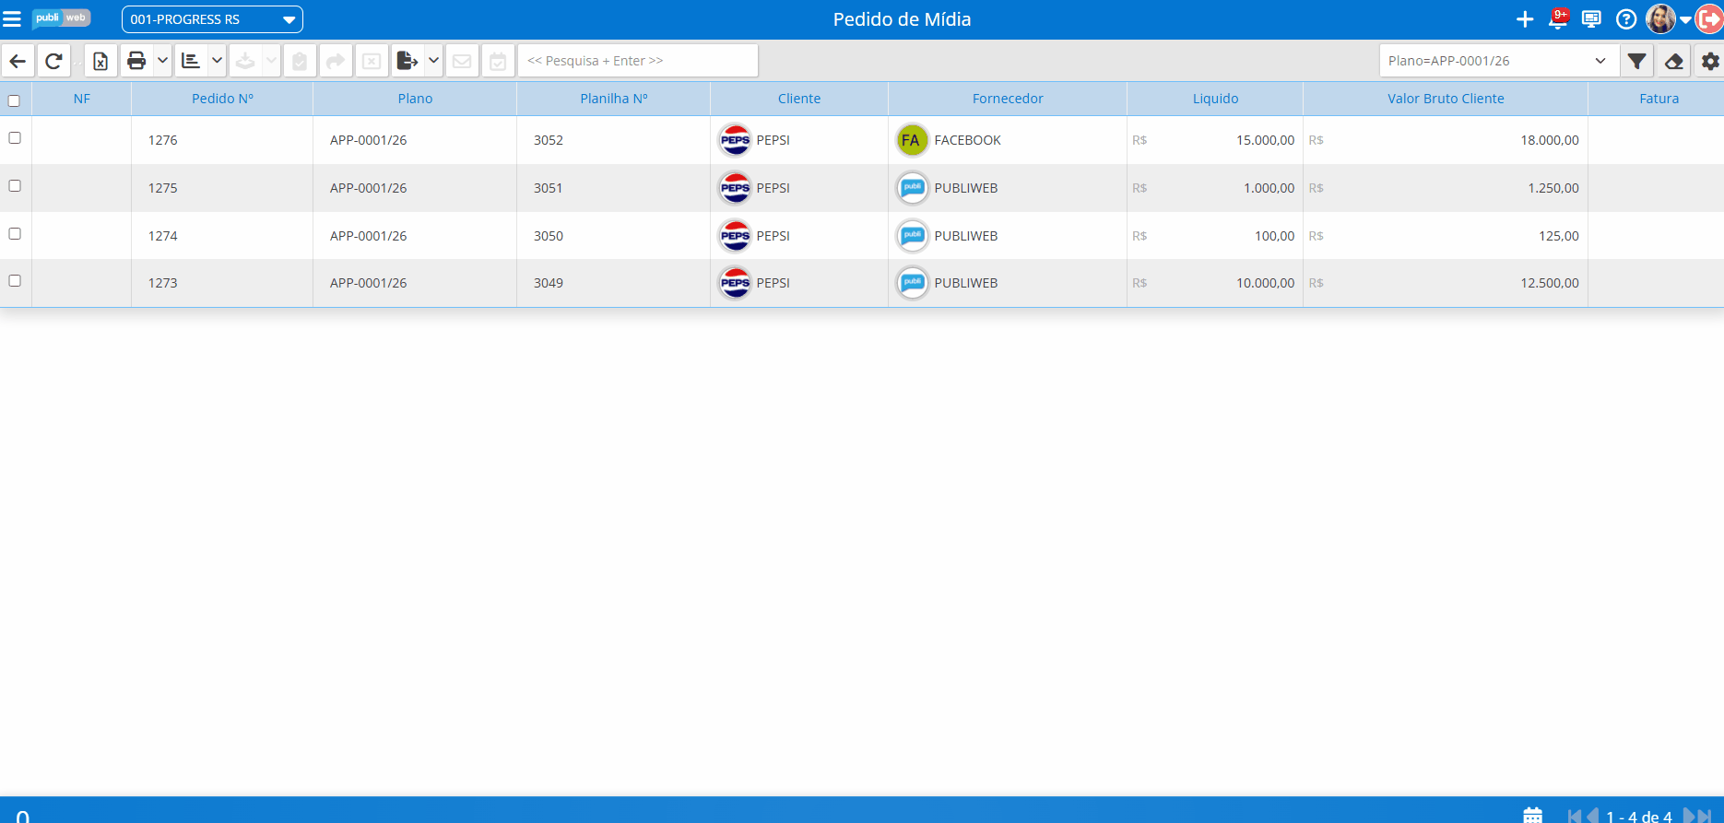This screenshot has height=823, width=1724.
Task: Sort by the Fornecedor column header
Action: [x=1007, y=99]
